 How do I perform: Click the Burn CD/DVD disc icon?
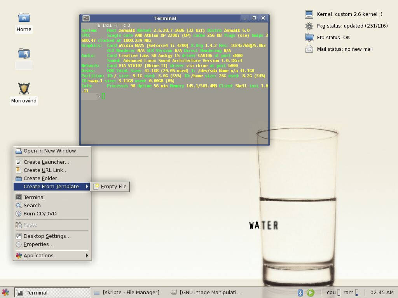pos(18,213)
